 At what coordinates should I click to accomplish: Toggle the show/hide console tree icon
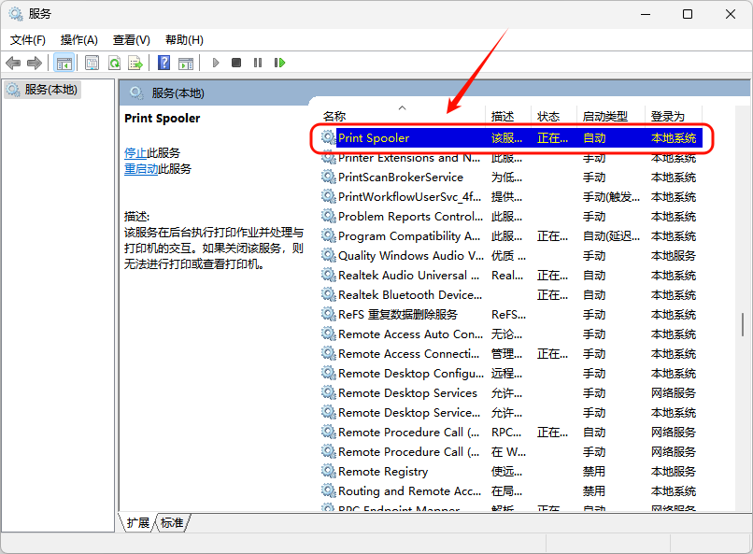[64, 63]
